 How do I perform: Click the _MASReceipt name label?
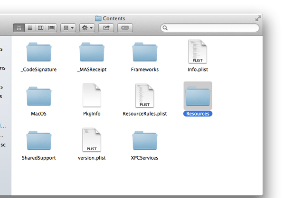(x=92, y=70)
